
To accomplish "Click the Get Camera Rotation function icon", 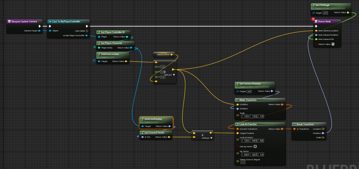I will pyautogui.click(x=237, y=84).
